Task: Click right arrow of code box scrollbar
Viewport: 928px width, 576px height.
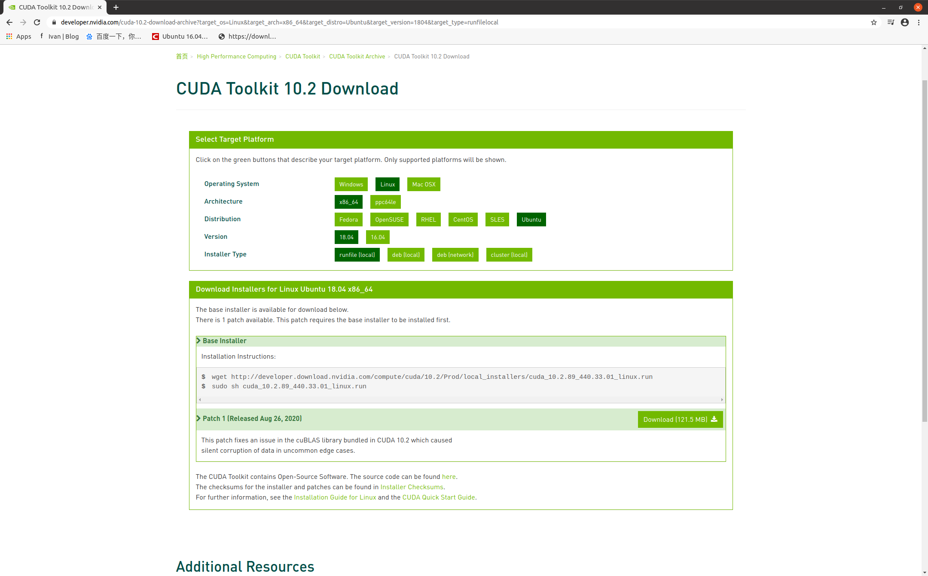Action: click(722, 399)
